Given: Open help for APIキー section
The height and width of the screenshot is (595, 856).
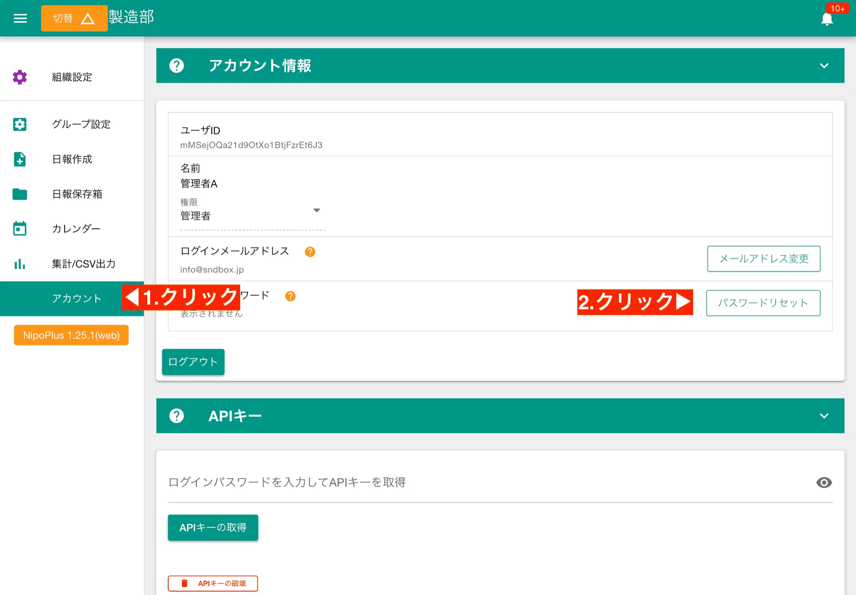Looking at the screenshot, I should [177, 416].
